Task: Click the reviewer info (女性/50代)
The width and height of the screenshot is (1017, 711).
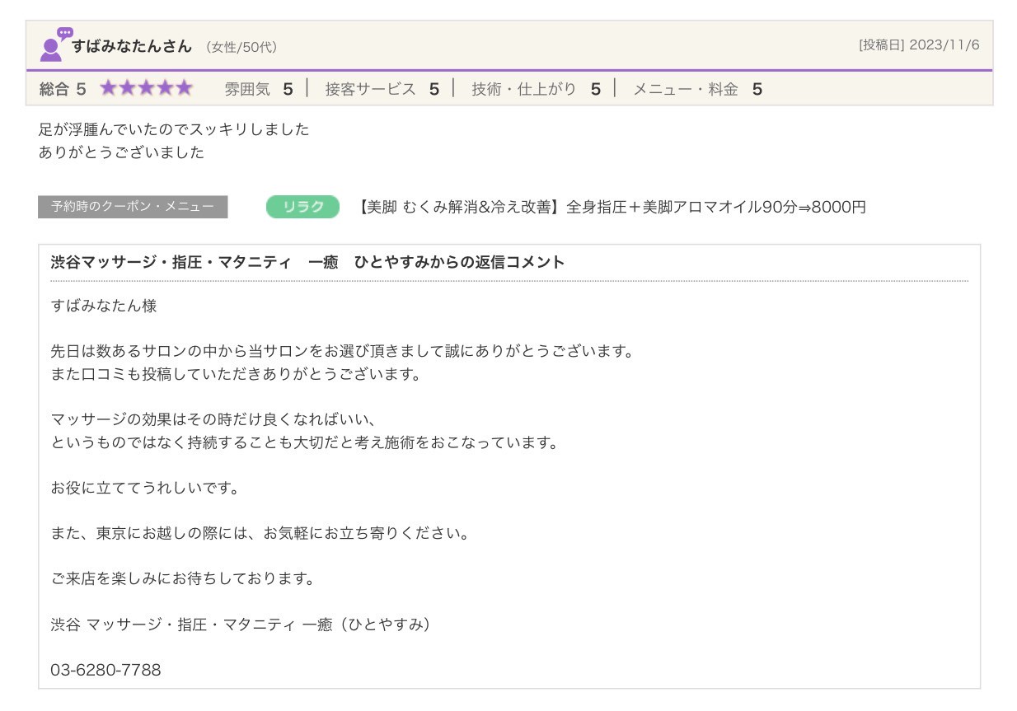Action: pyautogui.click(x=241, y=47)
